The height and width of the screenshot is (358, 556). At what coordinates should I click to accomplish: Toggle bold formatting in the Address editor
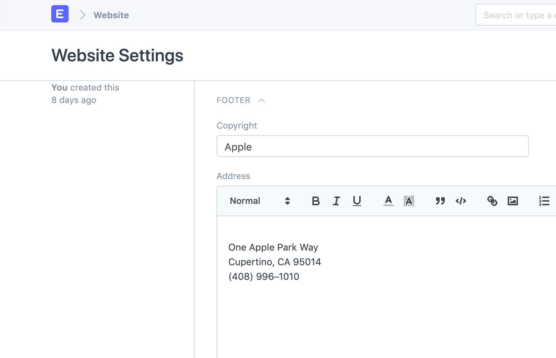pos(315,201)
